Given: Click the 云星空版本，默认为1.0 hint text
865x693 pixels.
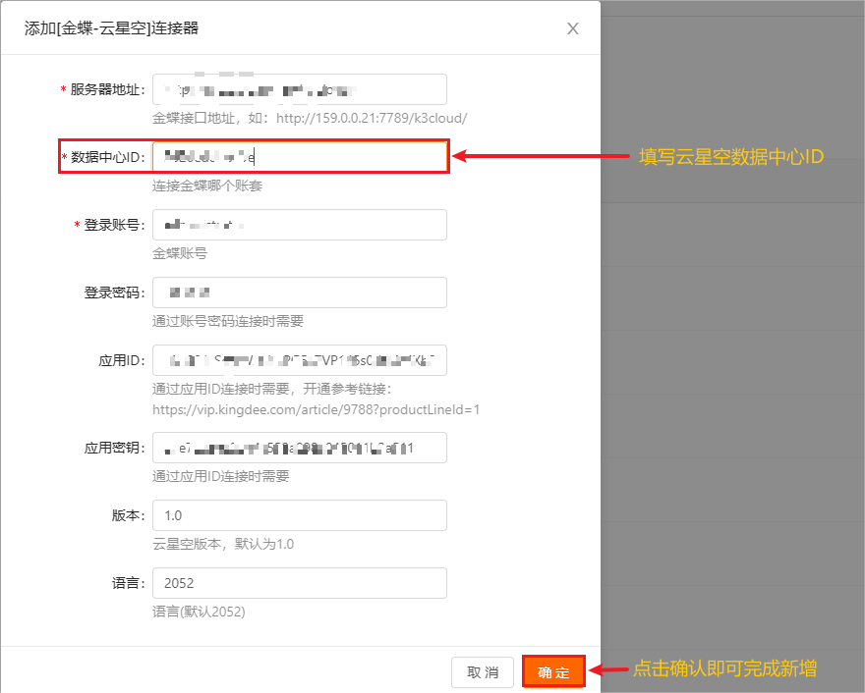Looking at the screenshot, I should pyautogui.click(x=223, y=544).
